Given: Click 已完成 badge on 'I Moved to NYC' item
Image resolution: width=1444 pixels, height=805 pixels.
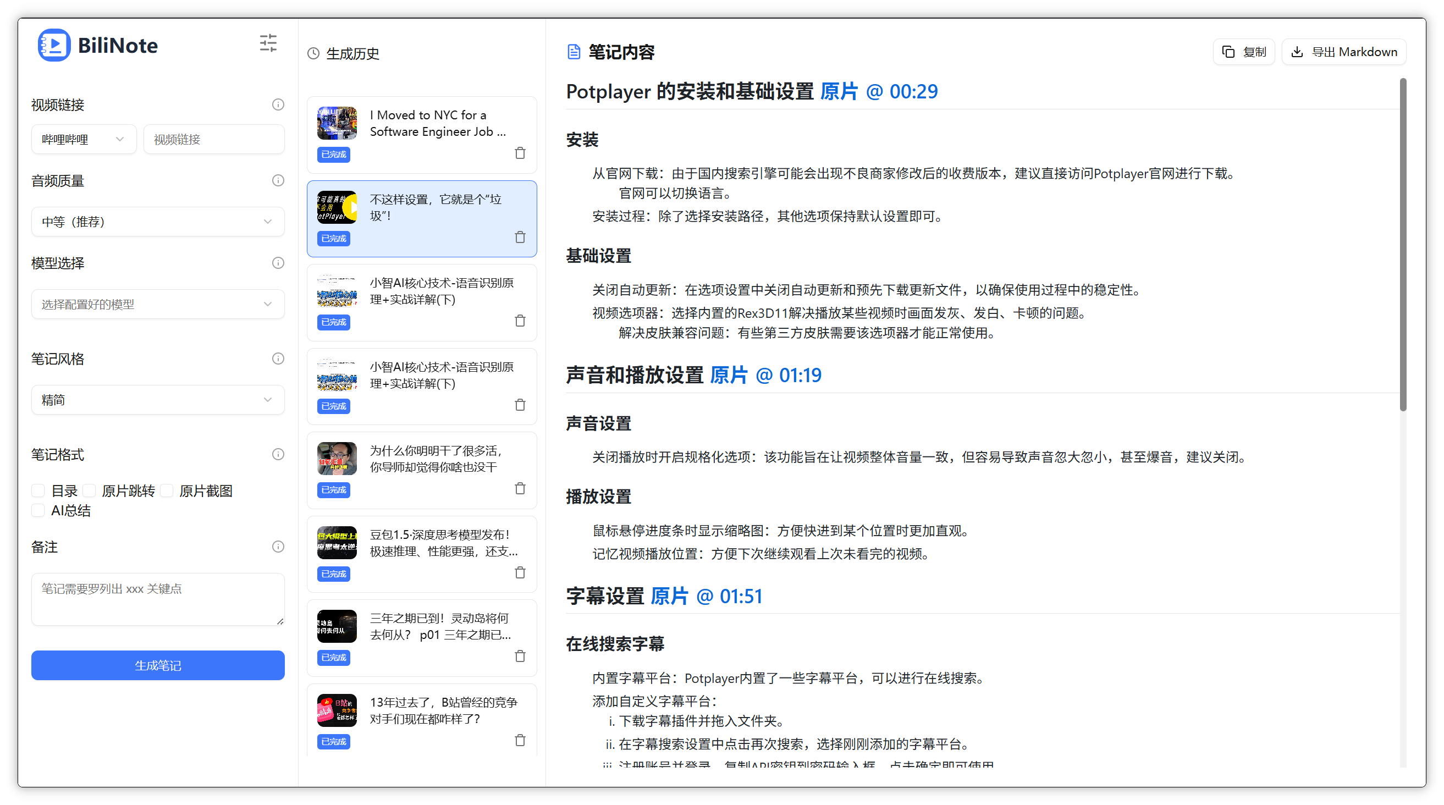Looking at the screenshot, I should [x=334, y=155].
